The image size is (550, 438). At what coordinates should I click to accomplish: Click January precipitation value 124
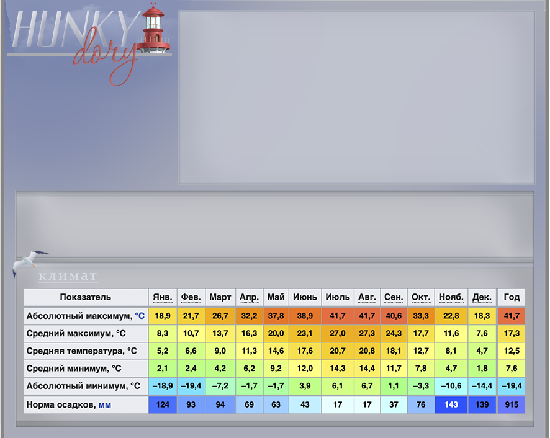163,405
